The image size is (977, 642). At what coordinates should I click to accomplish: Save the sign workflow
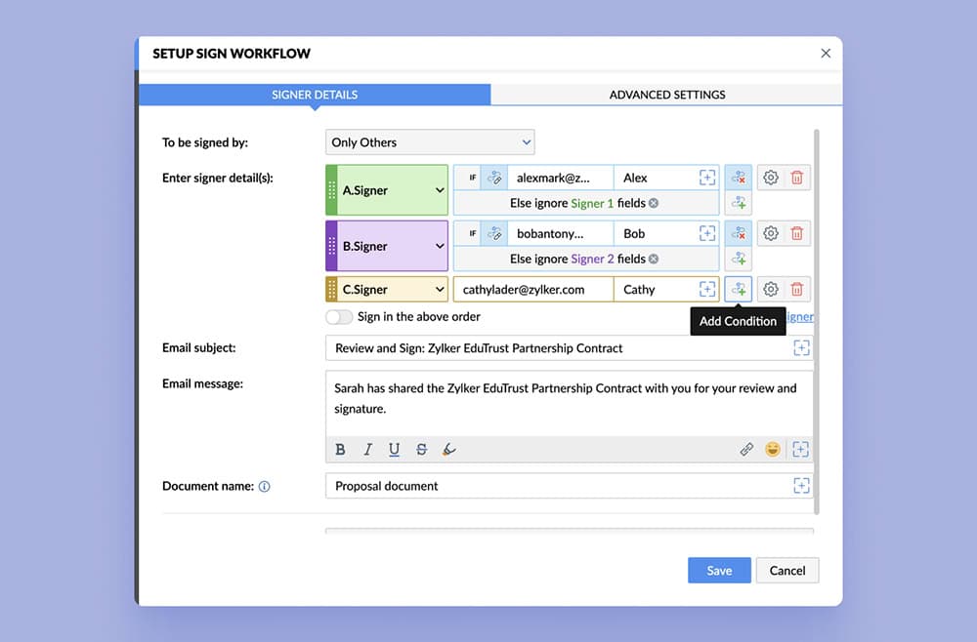pos(719,571)
